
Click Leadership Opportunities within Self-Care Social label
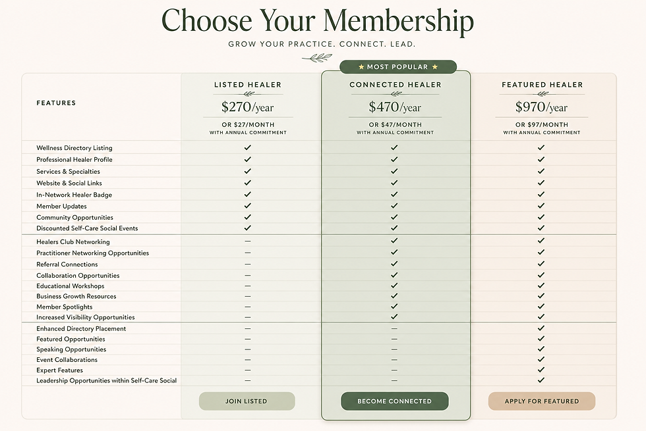click(106, 380)
